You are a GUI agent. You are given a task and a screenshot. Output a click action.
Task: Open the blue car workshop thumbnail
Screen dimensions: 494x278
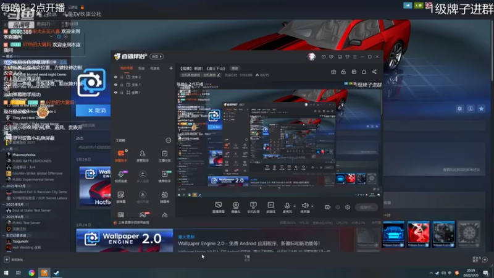coord(393,234)
